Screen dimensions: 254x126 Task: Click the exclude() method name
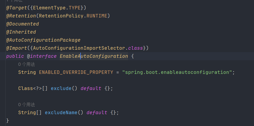[x=61, y=88]
